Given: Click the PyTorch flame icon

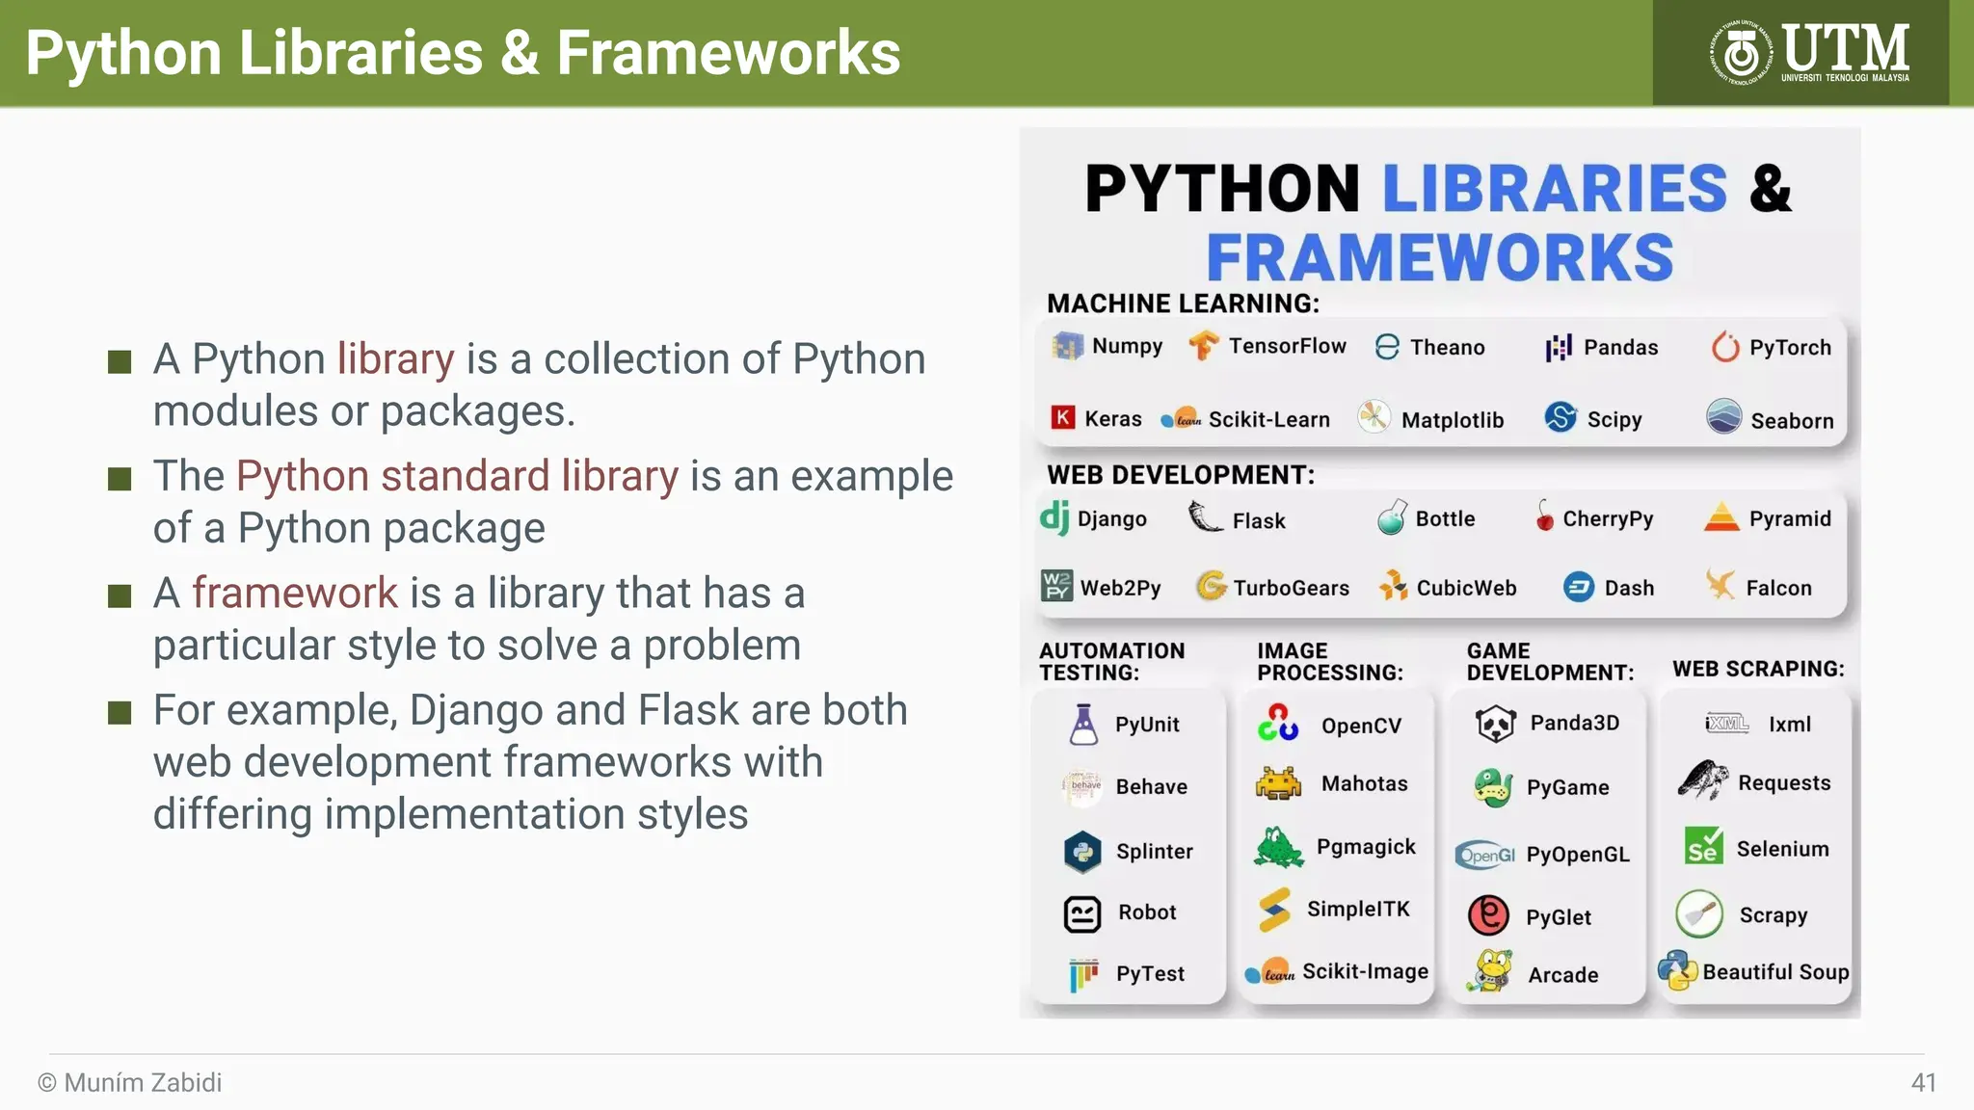Looking at the screenshot, I should tap(1725, 347).
